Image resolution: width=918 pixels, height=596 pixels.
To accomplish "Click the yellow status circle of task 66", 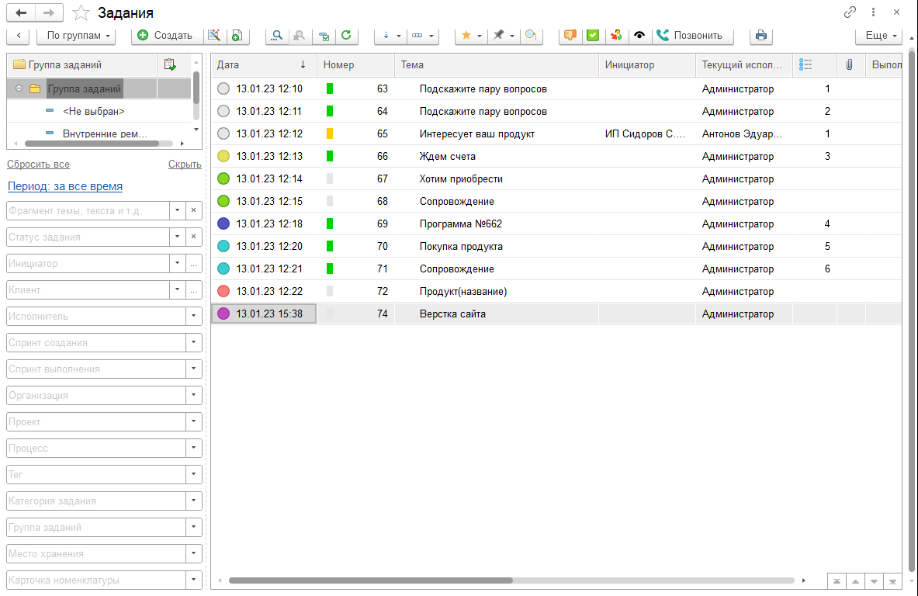I will (223, 155).
